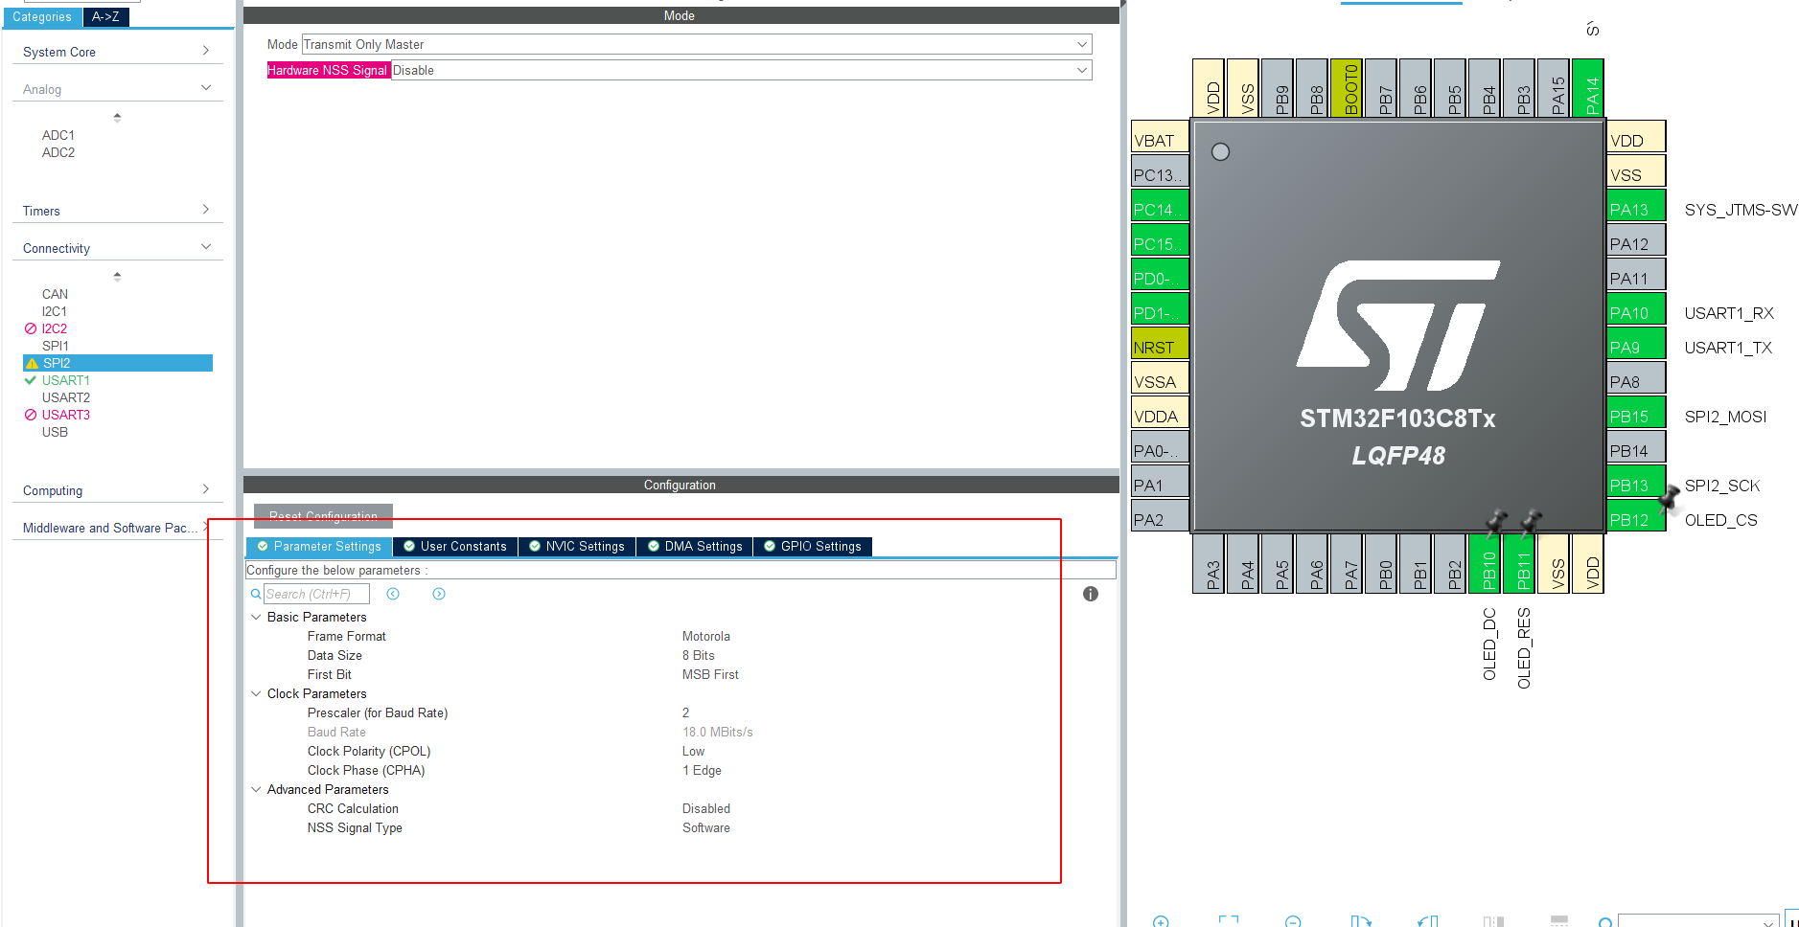The width and height of the screenshot is (1799, 927).
Task: Click the pin marker on PB10
Action: [1496, 522]
